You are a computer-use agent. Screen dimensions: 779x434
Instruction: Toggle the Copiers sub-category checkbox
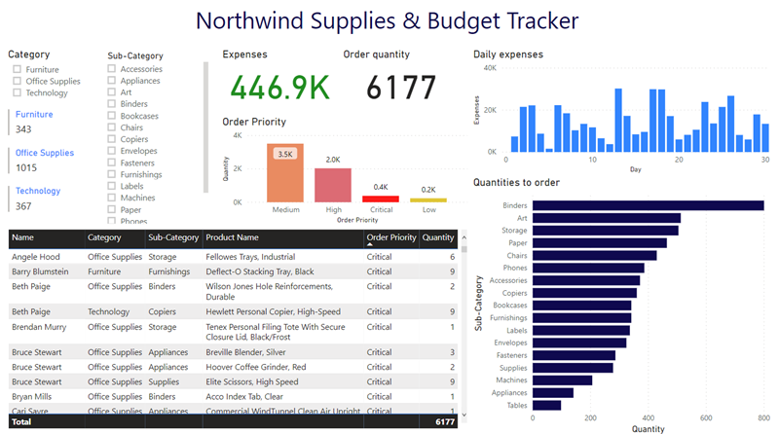pyautogui.click(x=112, y=139)
